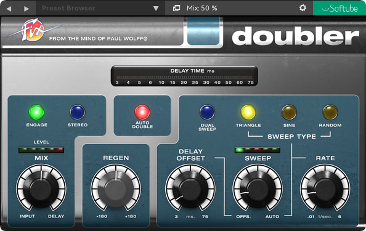This screenshot has width=366, height=231.
Task: Click the Delay Time ms display
Action: point(184,76)
